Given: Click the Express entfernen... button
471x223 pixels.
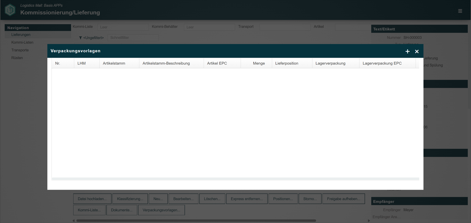Looking at the screenshot, I should click(x=247, y=199).
